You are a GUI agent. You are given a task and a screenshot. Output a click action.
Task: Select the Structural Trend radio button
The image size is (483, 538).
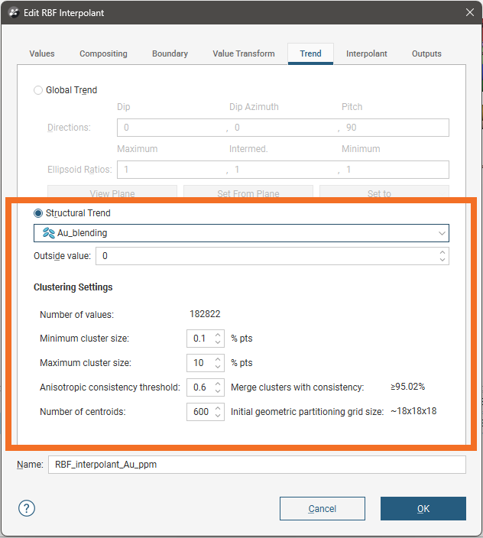point(39,213)
